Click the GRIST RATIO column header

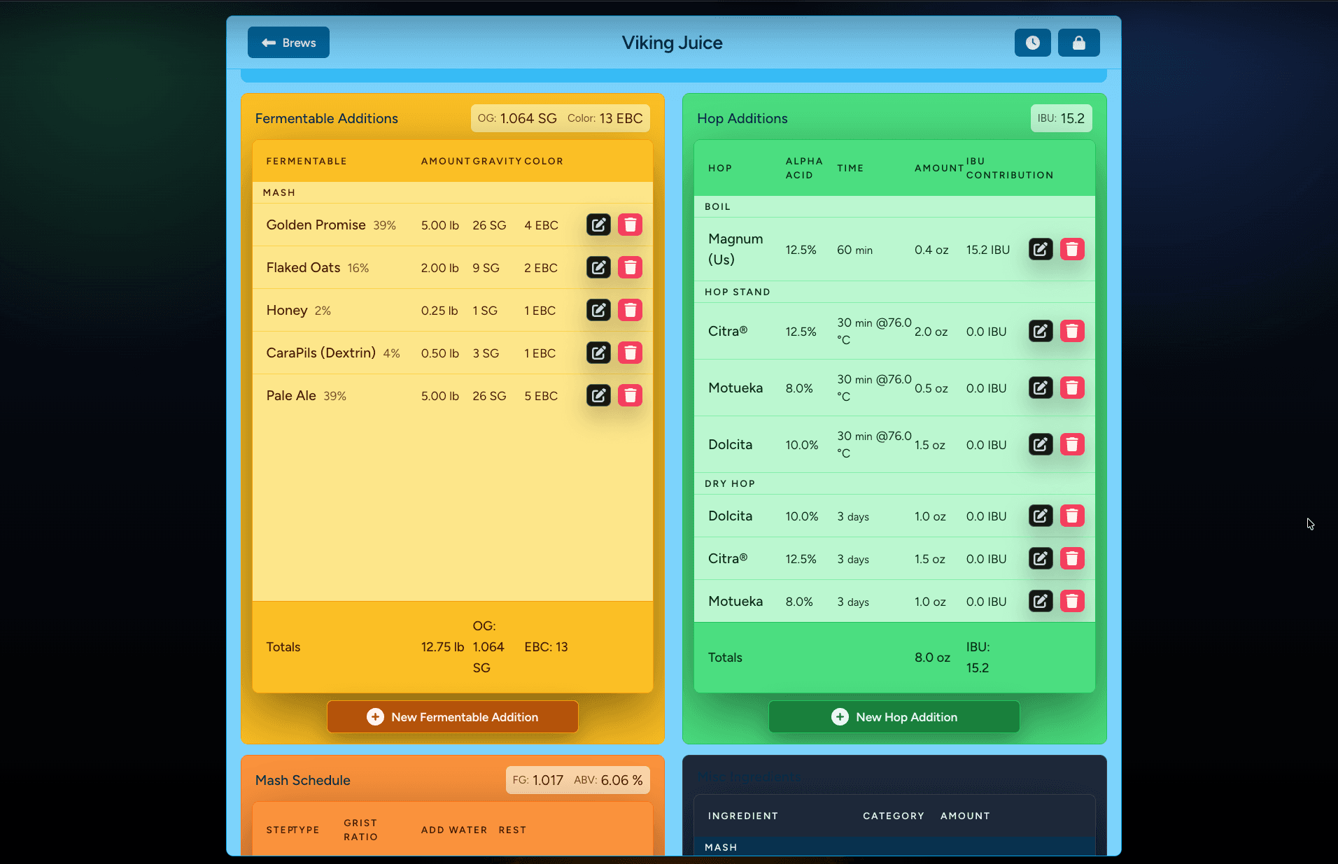click(x=360, y=830)
